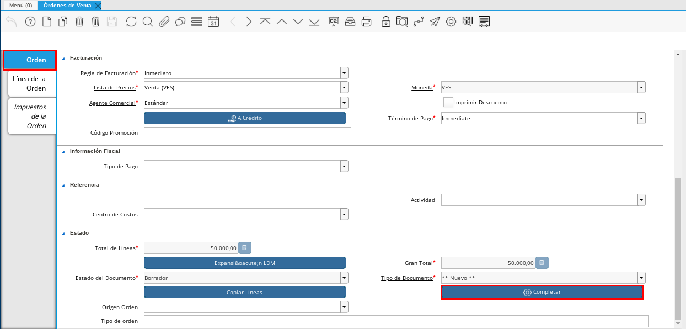Toggle the Imprimir Descuento checkbox
The height and width of the screenshot is (329, 686).
pyautogui.click(x=448, y=102)
